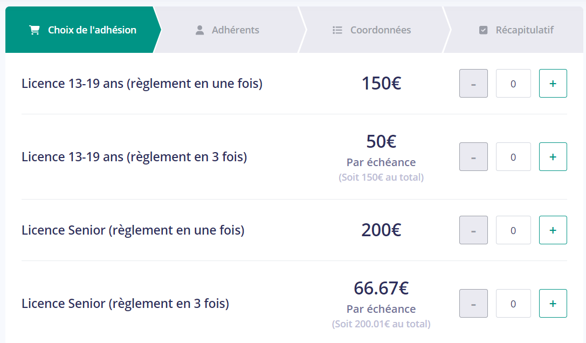Increase Licence 13-19 ans 3-installment quantity

[x=553, y=157]
